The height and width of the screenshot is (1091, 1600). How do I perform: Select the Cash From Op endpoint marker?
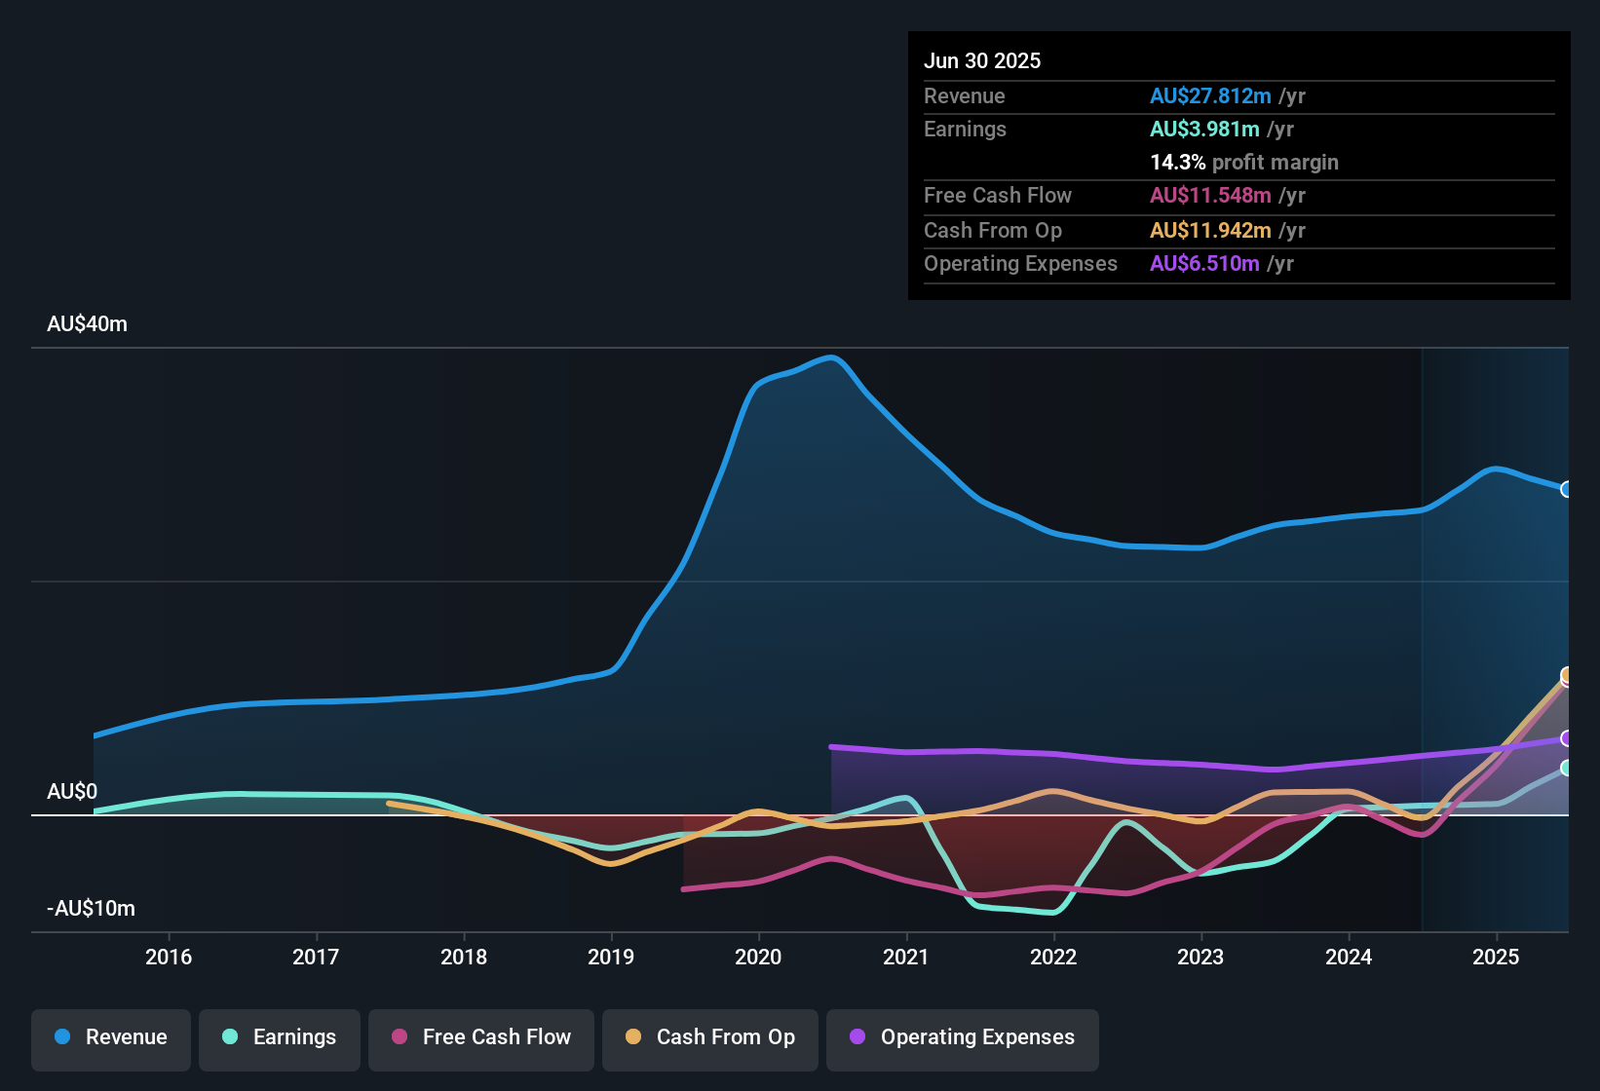1567,674
